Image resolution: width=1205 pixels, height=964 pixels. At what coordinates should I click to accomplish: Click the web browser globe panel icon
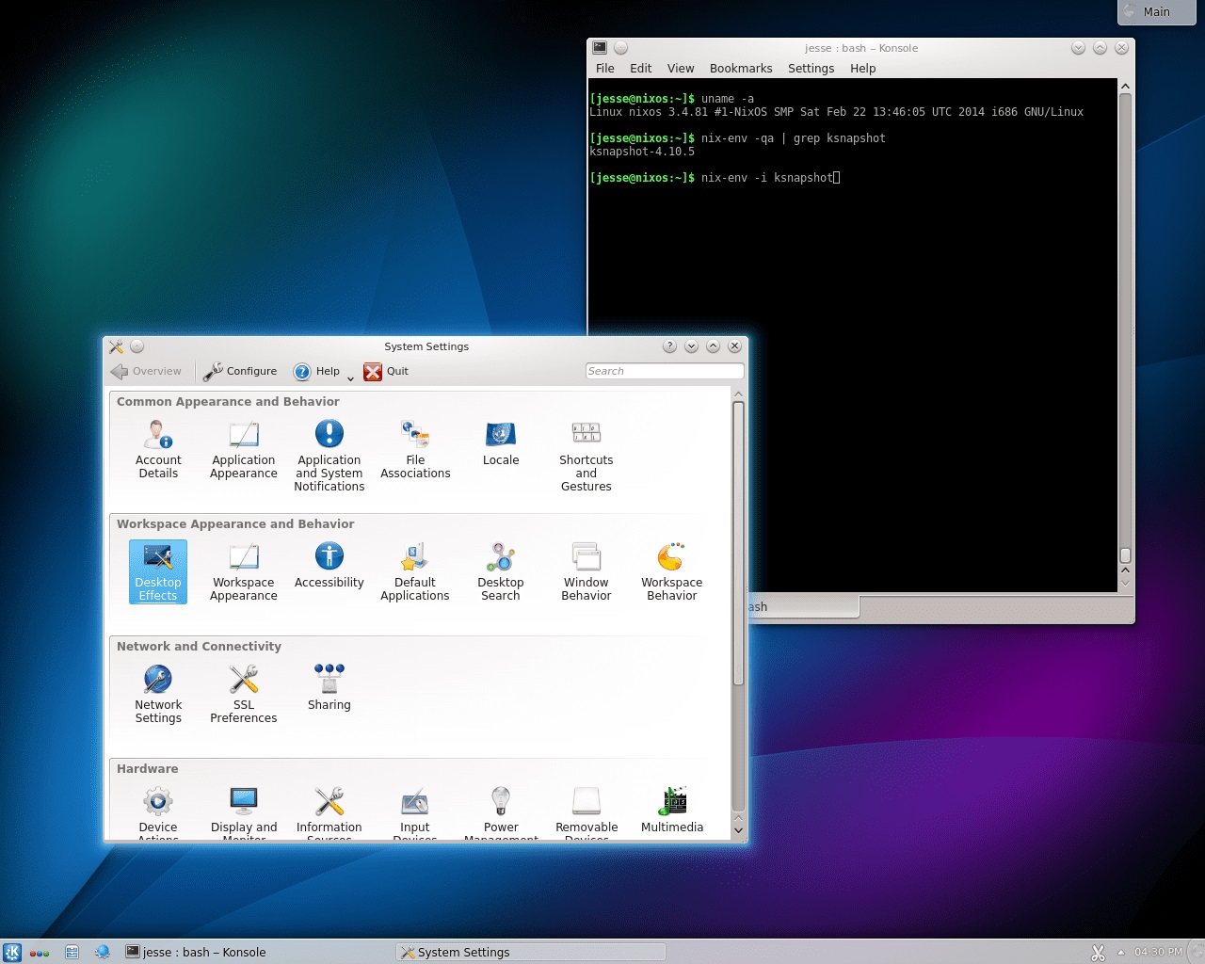click(103, 952)
